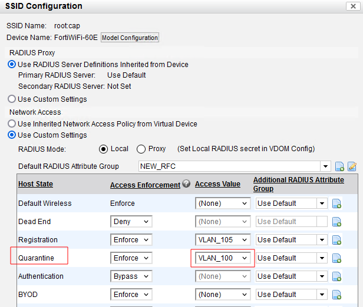Open Quarantine access value VLAN_100 dropdown

[x=223, y=258]
